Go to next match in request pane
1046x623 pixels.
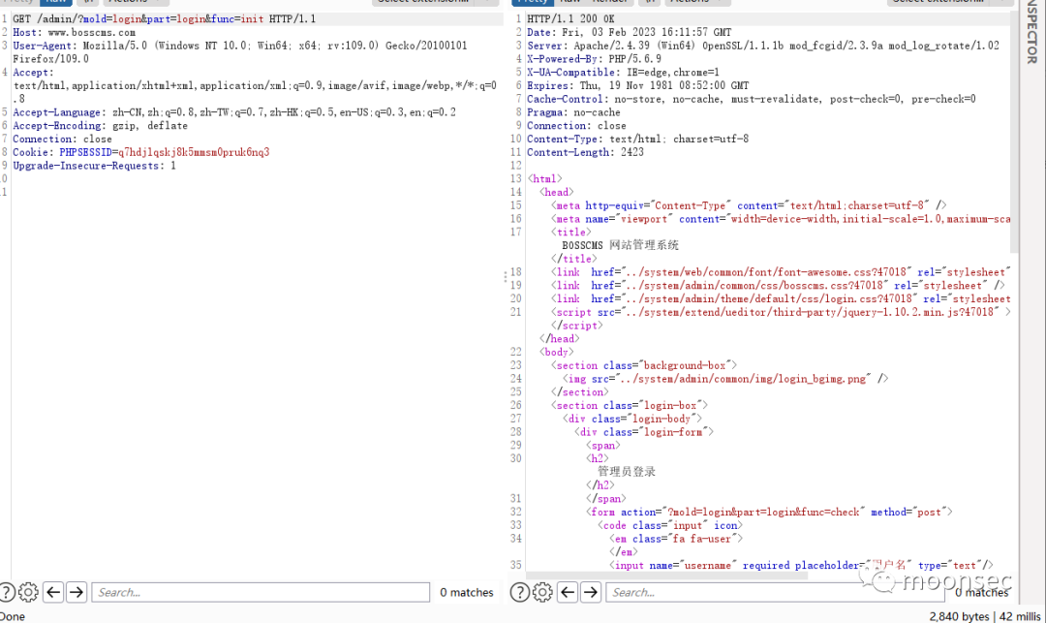77,592
